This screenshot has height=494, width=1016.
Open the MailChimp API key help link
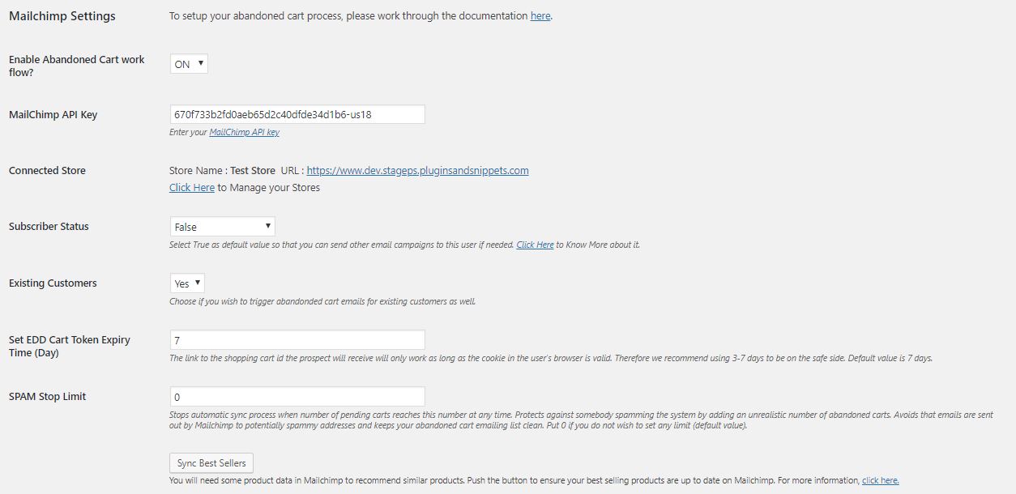[x=245, y=132]
